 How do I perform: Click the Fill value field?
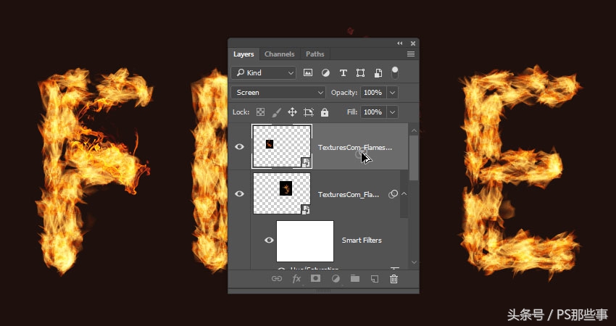[x=373, y=112]
